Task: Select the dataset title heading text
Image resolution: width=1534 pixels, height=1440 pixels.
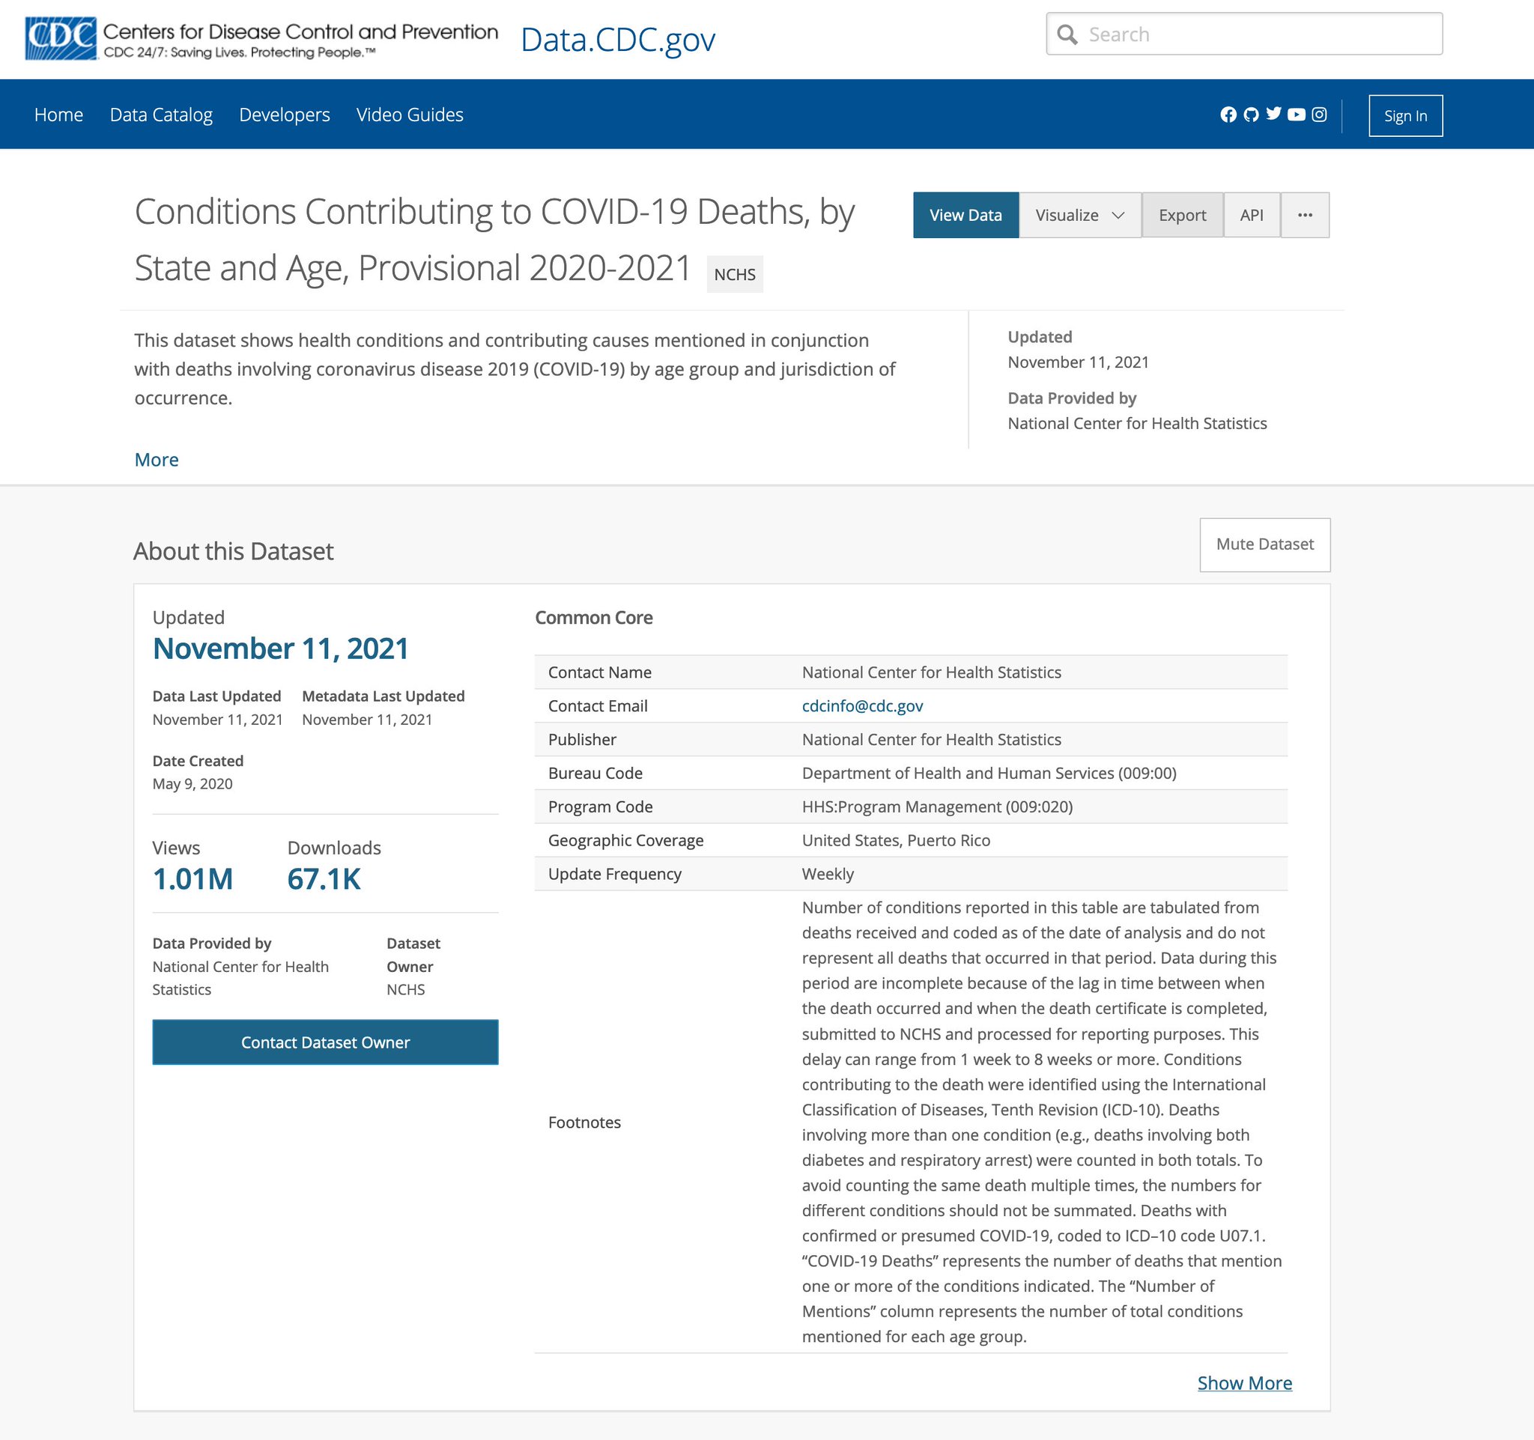Action: pos(494,240)
